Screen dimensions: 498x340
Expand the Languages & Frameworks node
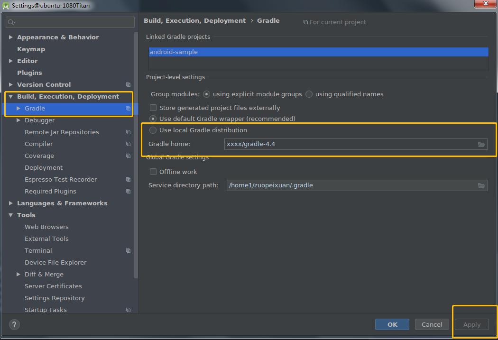pos(11,203)
